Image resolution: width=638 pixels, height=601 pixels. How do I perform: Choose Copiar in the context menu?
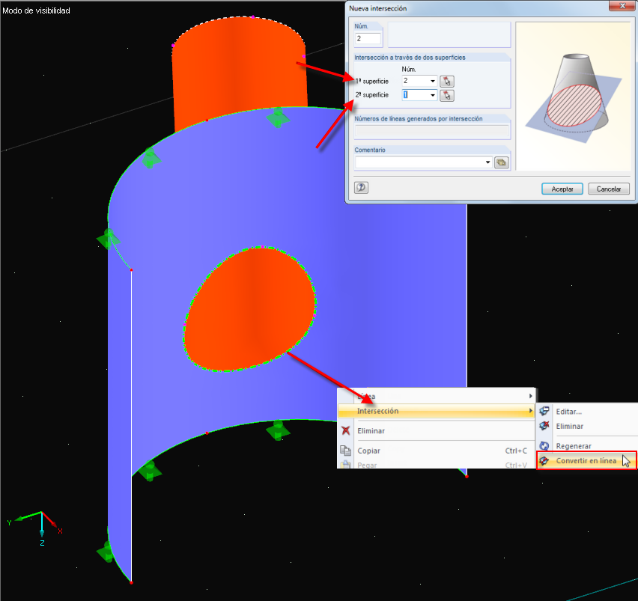tap(436, 451)
